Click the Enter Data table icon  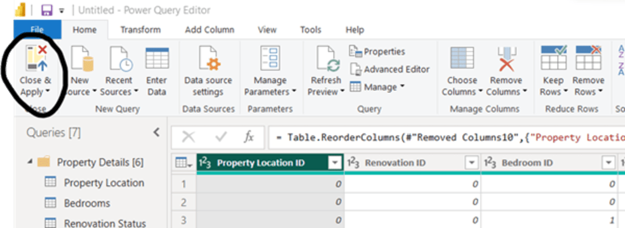point(157,58)
